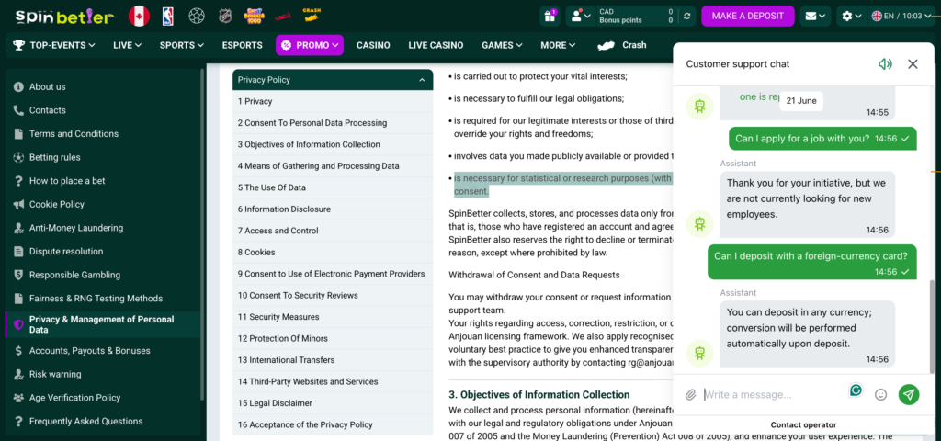Viewport: 941px width, 441px height.
Task: Click Contact operator in chat
Action: [803, 424]
